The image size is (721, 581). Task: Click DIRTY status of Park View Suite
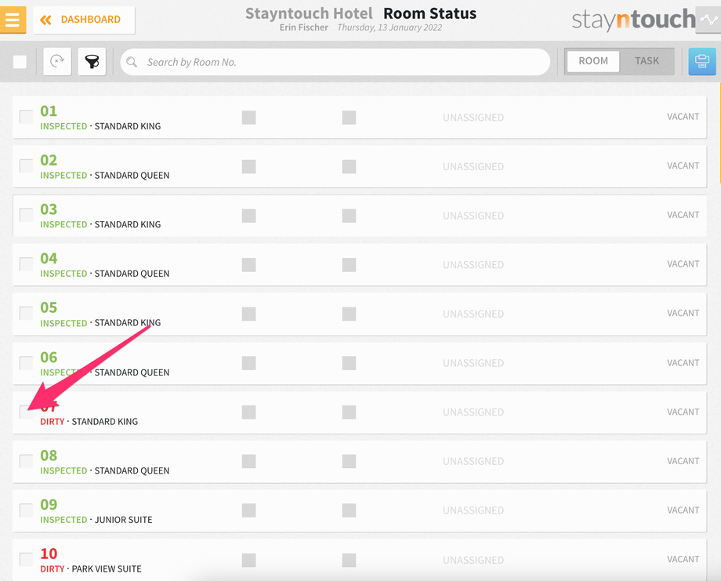coord(52,569)
